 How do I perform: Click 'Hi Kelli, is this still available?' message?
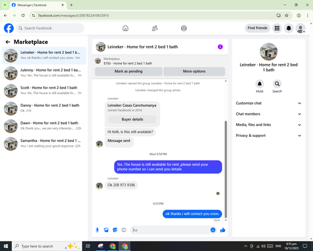130,132
